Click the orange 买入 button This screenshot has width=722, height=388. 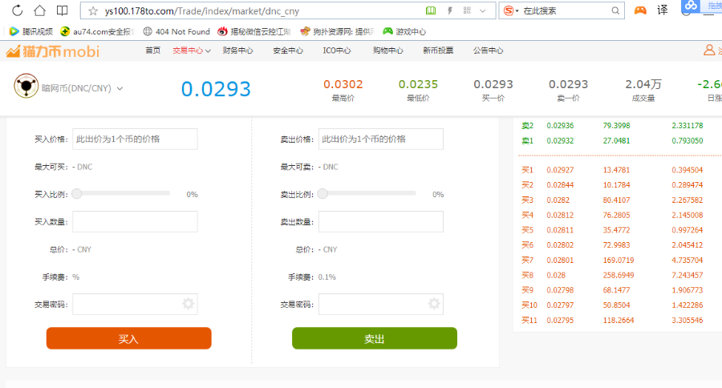[x=129, y=338]
